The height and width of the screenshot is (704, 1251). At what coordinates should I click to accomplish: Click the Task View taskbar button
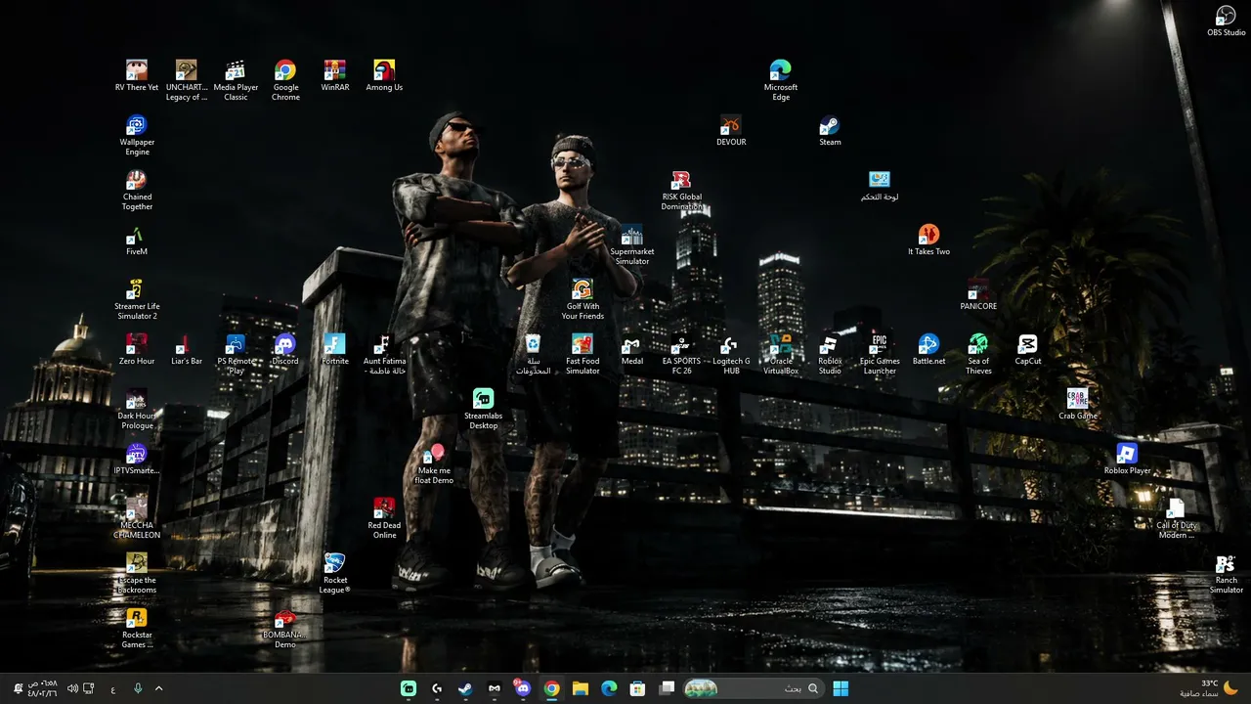coord(667,688)
